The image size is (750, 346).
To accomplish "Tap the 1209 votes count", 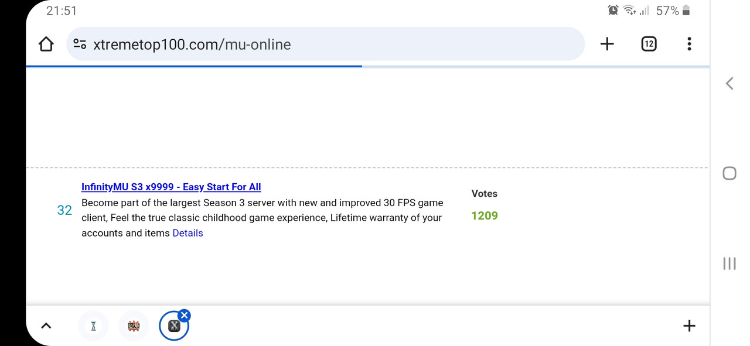I will tap(485, 216).
